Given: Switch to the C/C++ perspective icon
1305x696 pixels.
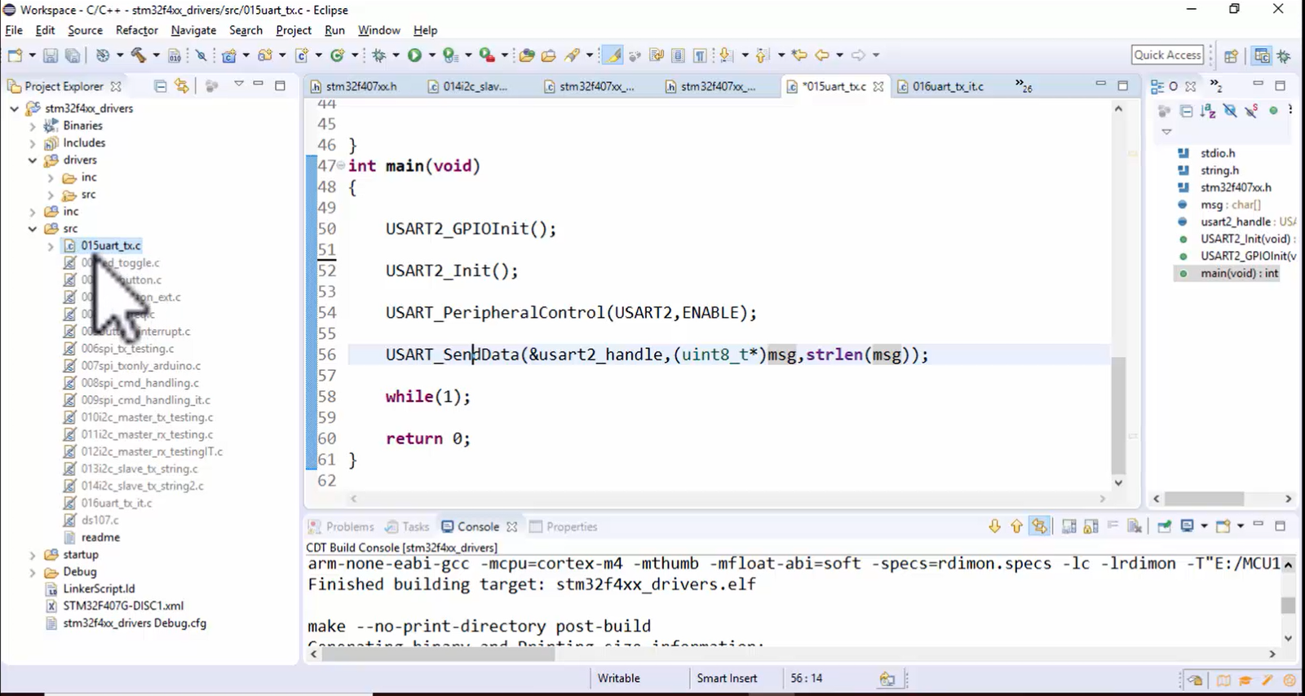Looking at the screenshot, I should (1262, 55).
